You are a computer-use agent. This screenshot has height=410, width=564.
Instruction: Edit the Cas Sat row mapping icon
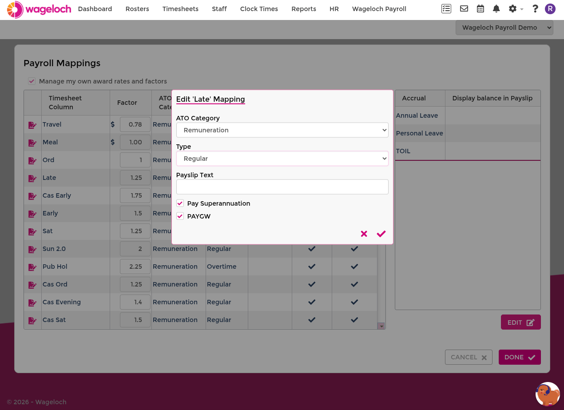(x=32, y=320)
